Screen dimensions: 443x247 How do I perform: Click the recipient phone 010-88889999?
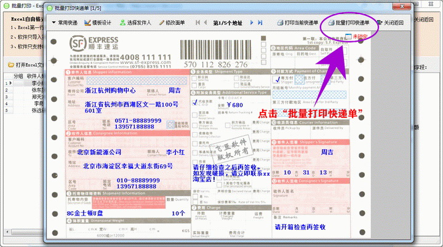pos(138,180)
